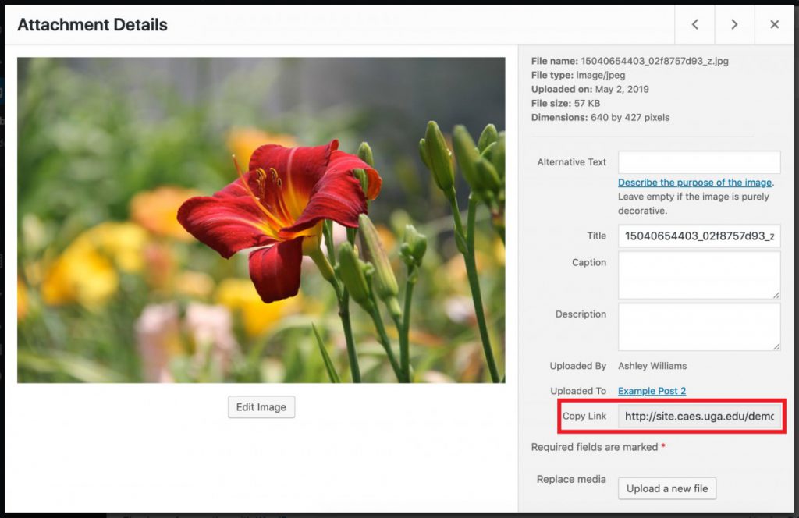Click the Caption resize handle corner
The height and width of the screenshot is (518, 799).
pos(776,295)
